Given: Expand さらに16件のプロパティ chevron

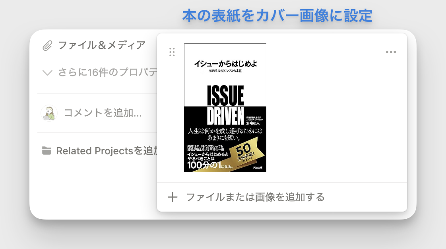Looking at the screenshot, I should tap(47, 73).
